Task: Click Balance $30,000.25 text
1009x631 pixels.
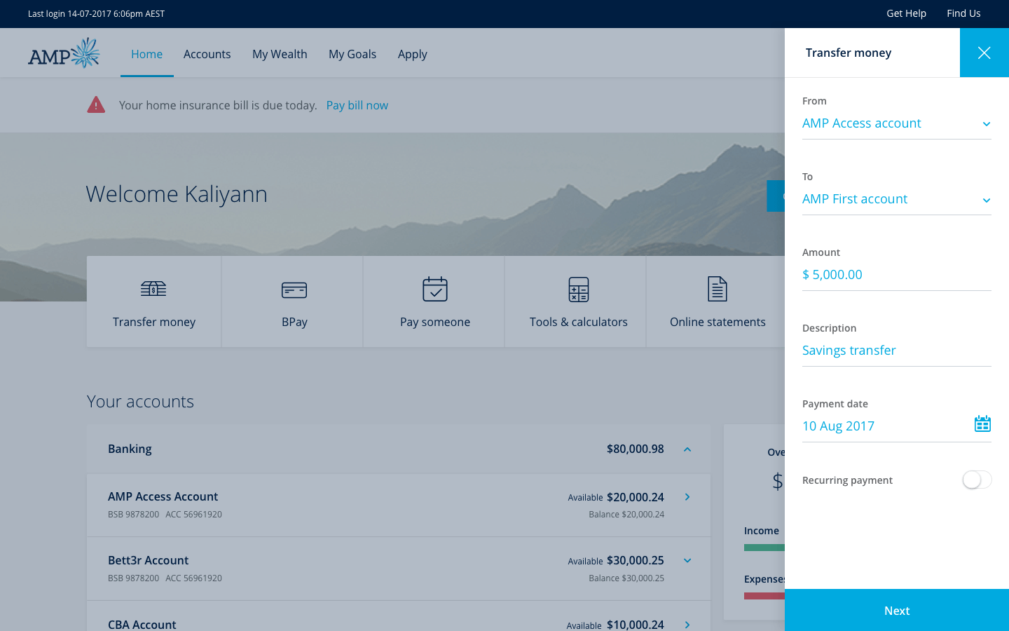Action: [626, 578]
